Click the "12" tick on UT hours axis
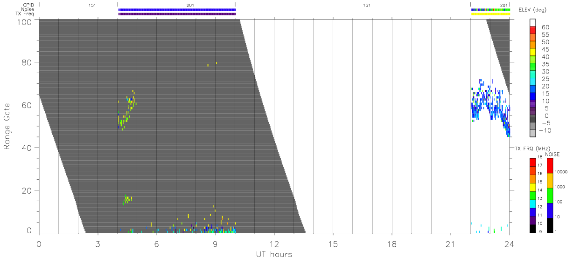The width and height of the screenshot is (573, 264). click(274, 244)
